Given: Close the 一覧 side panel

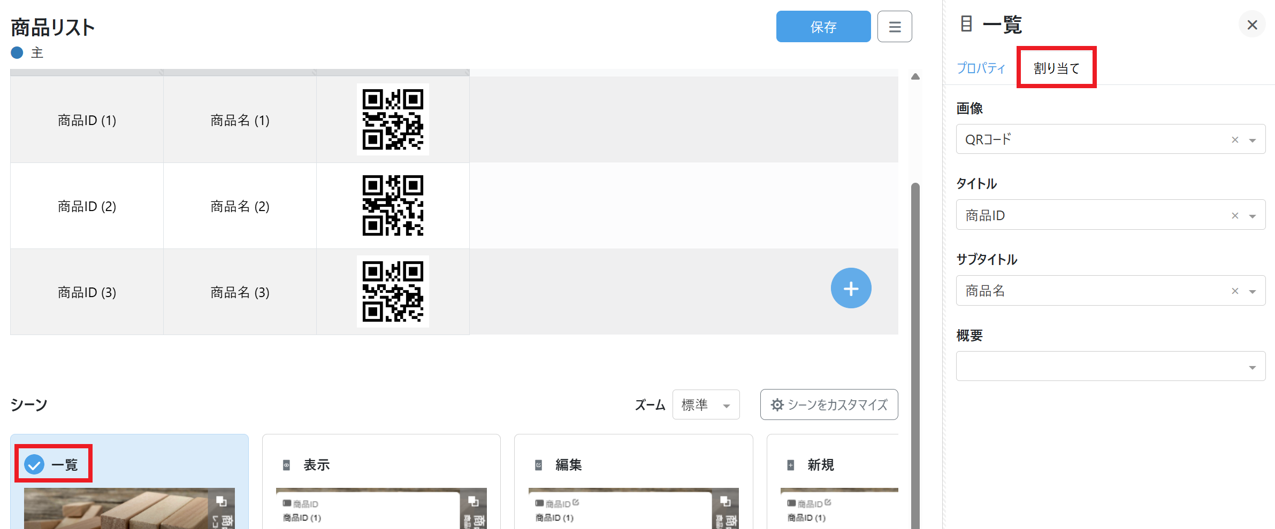Looking at the screenshot, I should point(1251,25).
